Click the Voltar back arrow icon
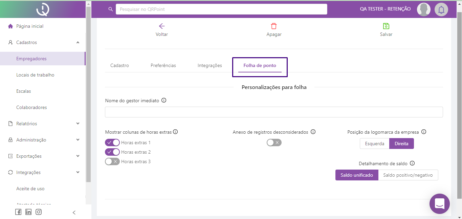The image size is (462, 219). pyautogui.click(x=162, y=26)
